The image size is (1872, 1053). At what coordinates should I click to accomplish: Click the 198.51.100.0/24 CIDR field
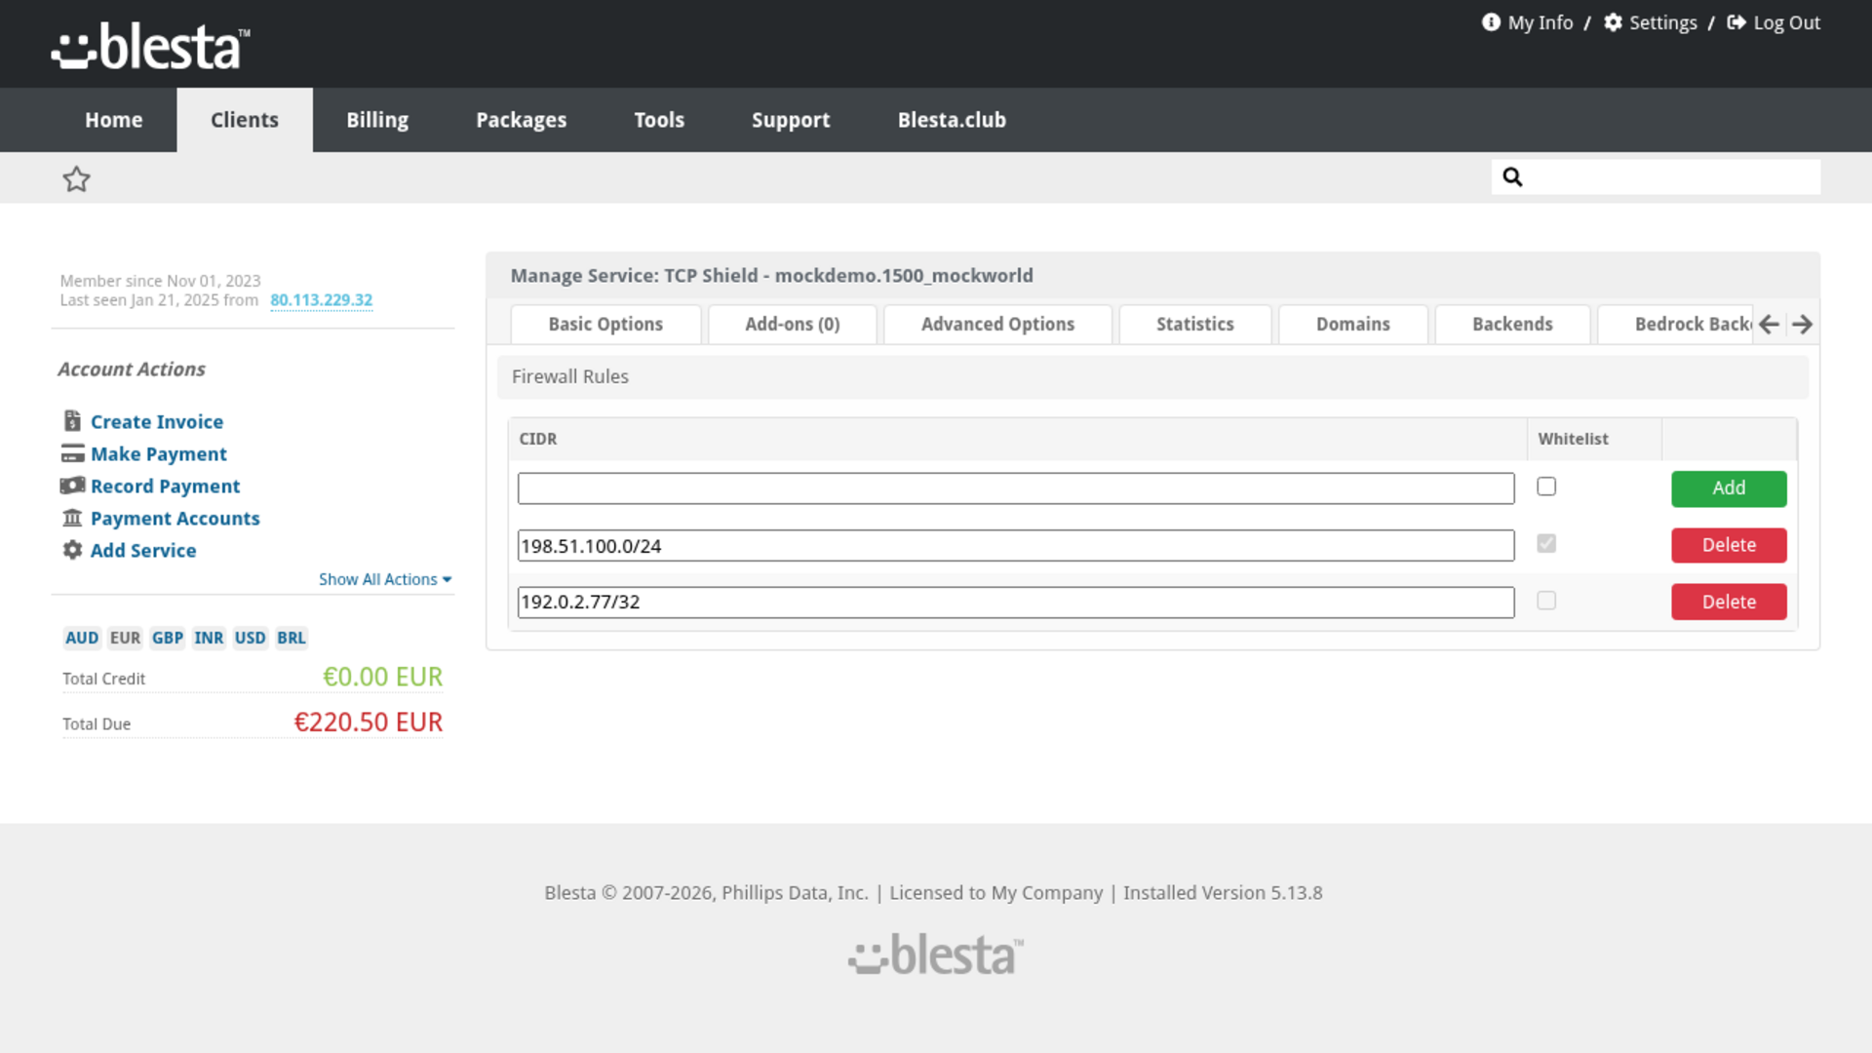tap(1016, 545)
